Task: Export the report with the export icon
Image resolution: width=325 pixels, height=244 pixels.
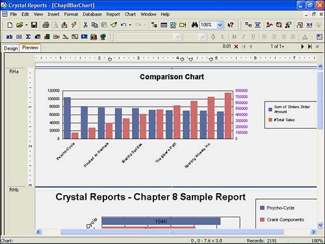Action: coord(64,25)
